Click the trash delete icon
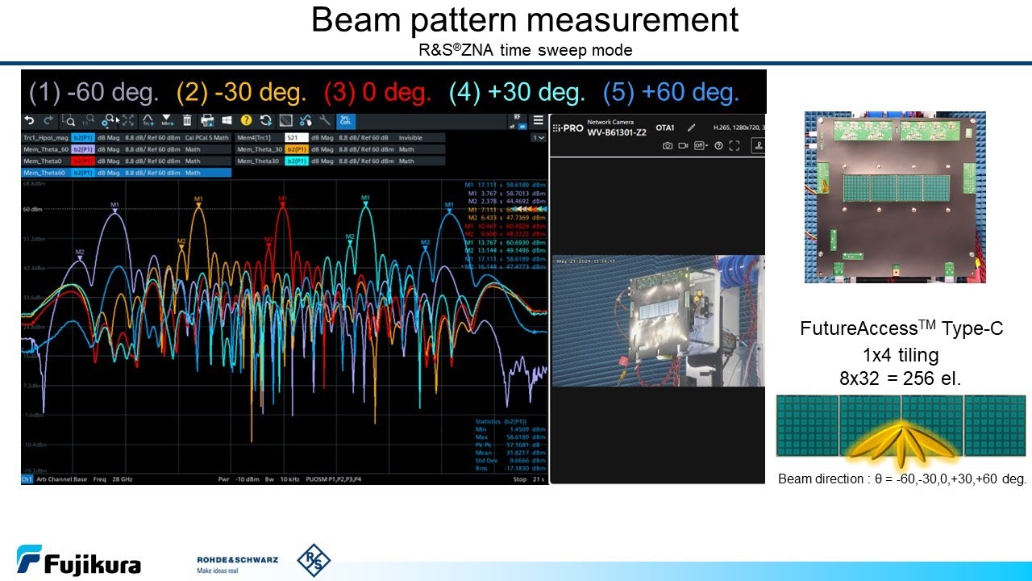 point(187,120)
